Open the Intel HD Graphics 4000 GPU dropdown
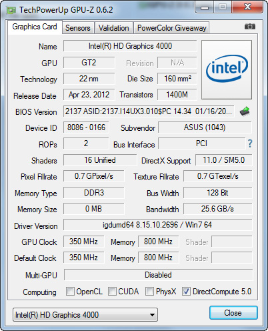 (x=85, y=315)
